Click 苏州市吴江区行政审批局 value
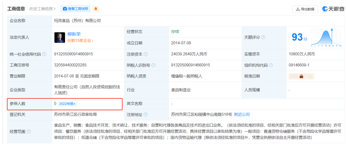Viewport: 346px width, 148px height. 76,114
